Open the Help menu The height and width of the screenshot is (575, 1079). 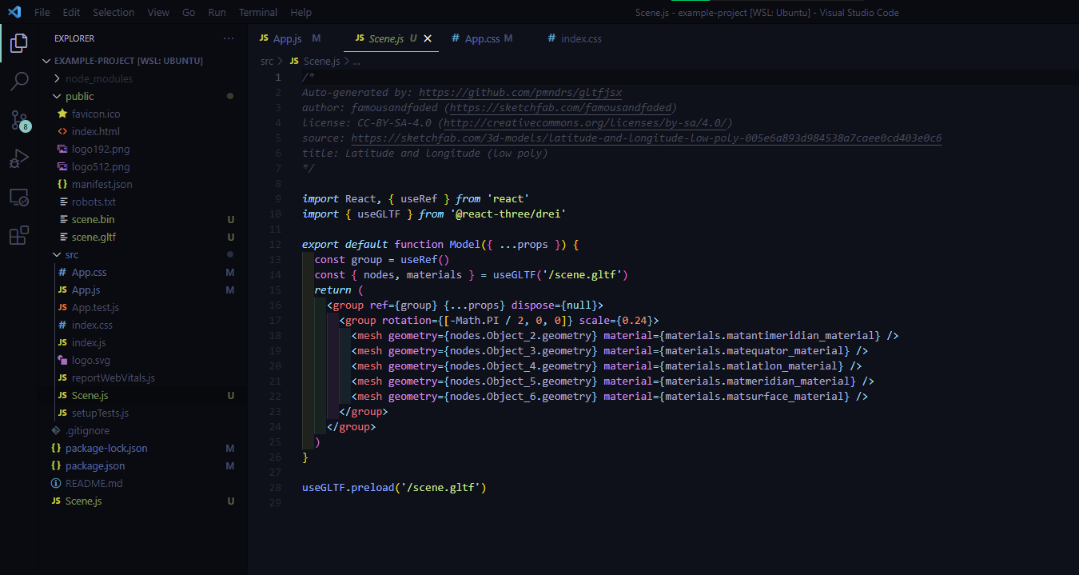click(x=301, y=12)
